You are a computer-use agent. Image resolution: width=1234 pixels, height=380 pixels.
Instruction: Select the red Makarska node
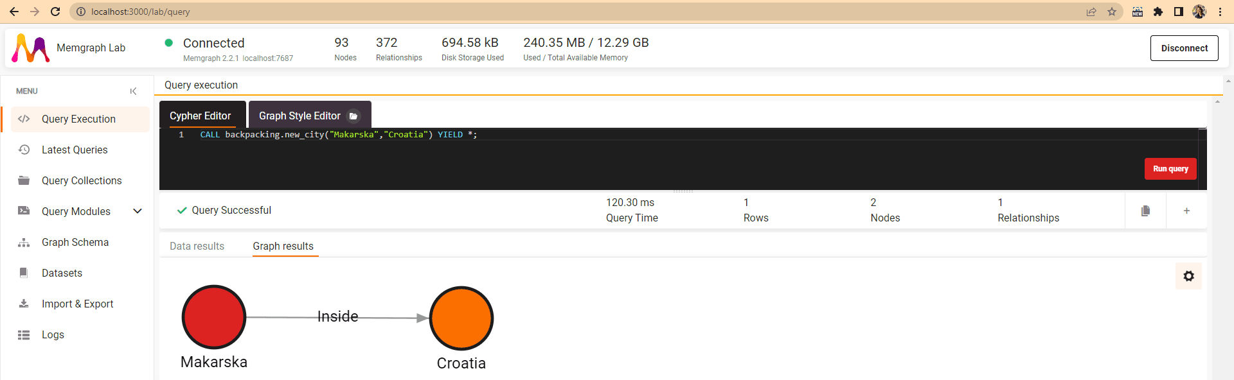pos(214,317)
